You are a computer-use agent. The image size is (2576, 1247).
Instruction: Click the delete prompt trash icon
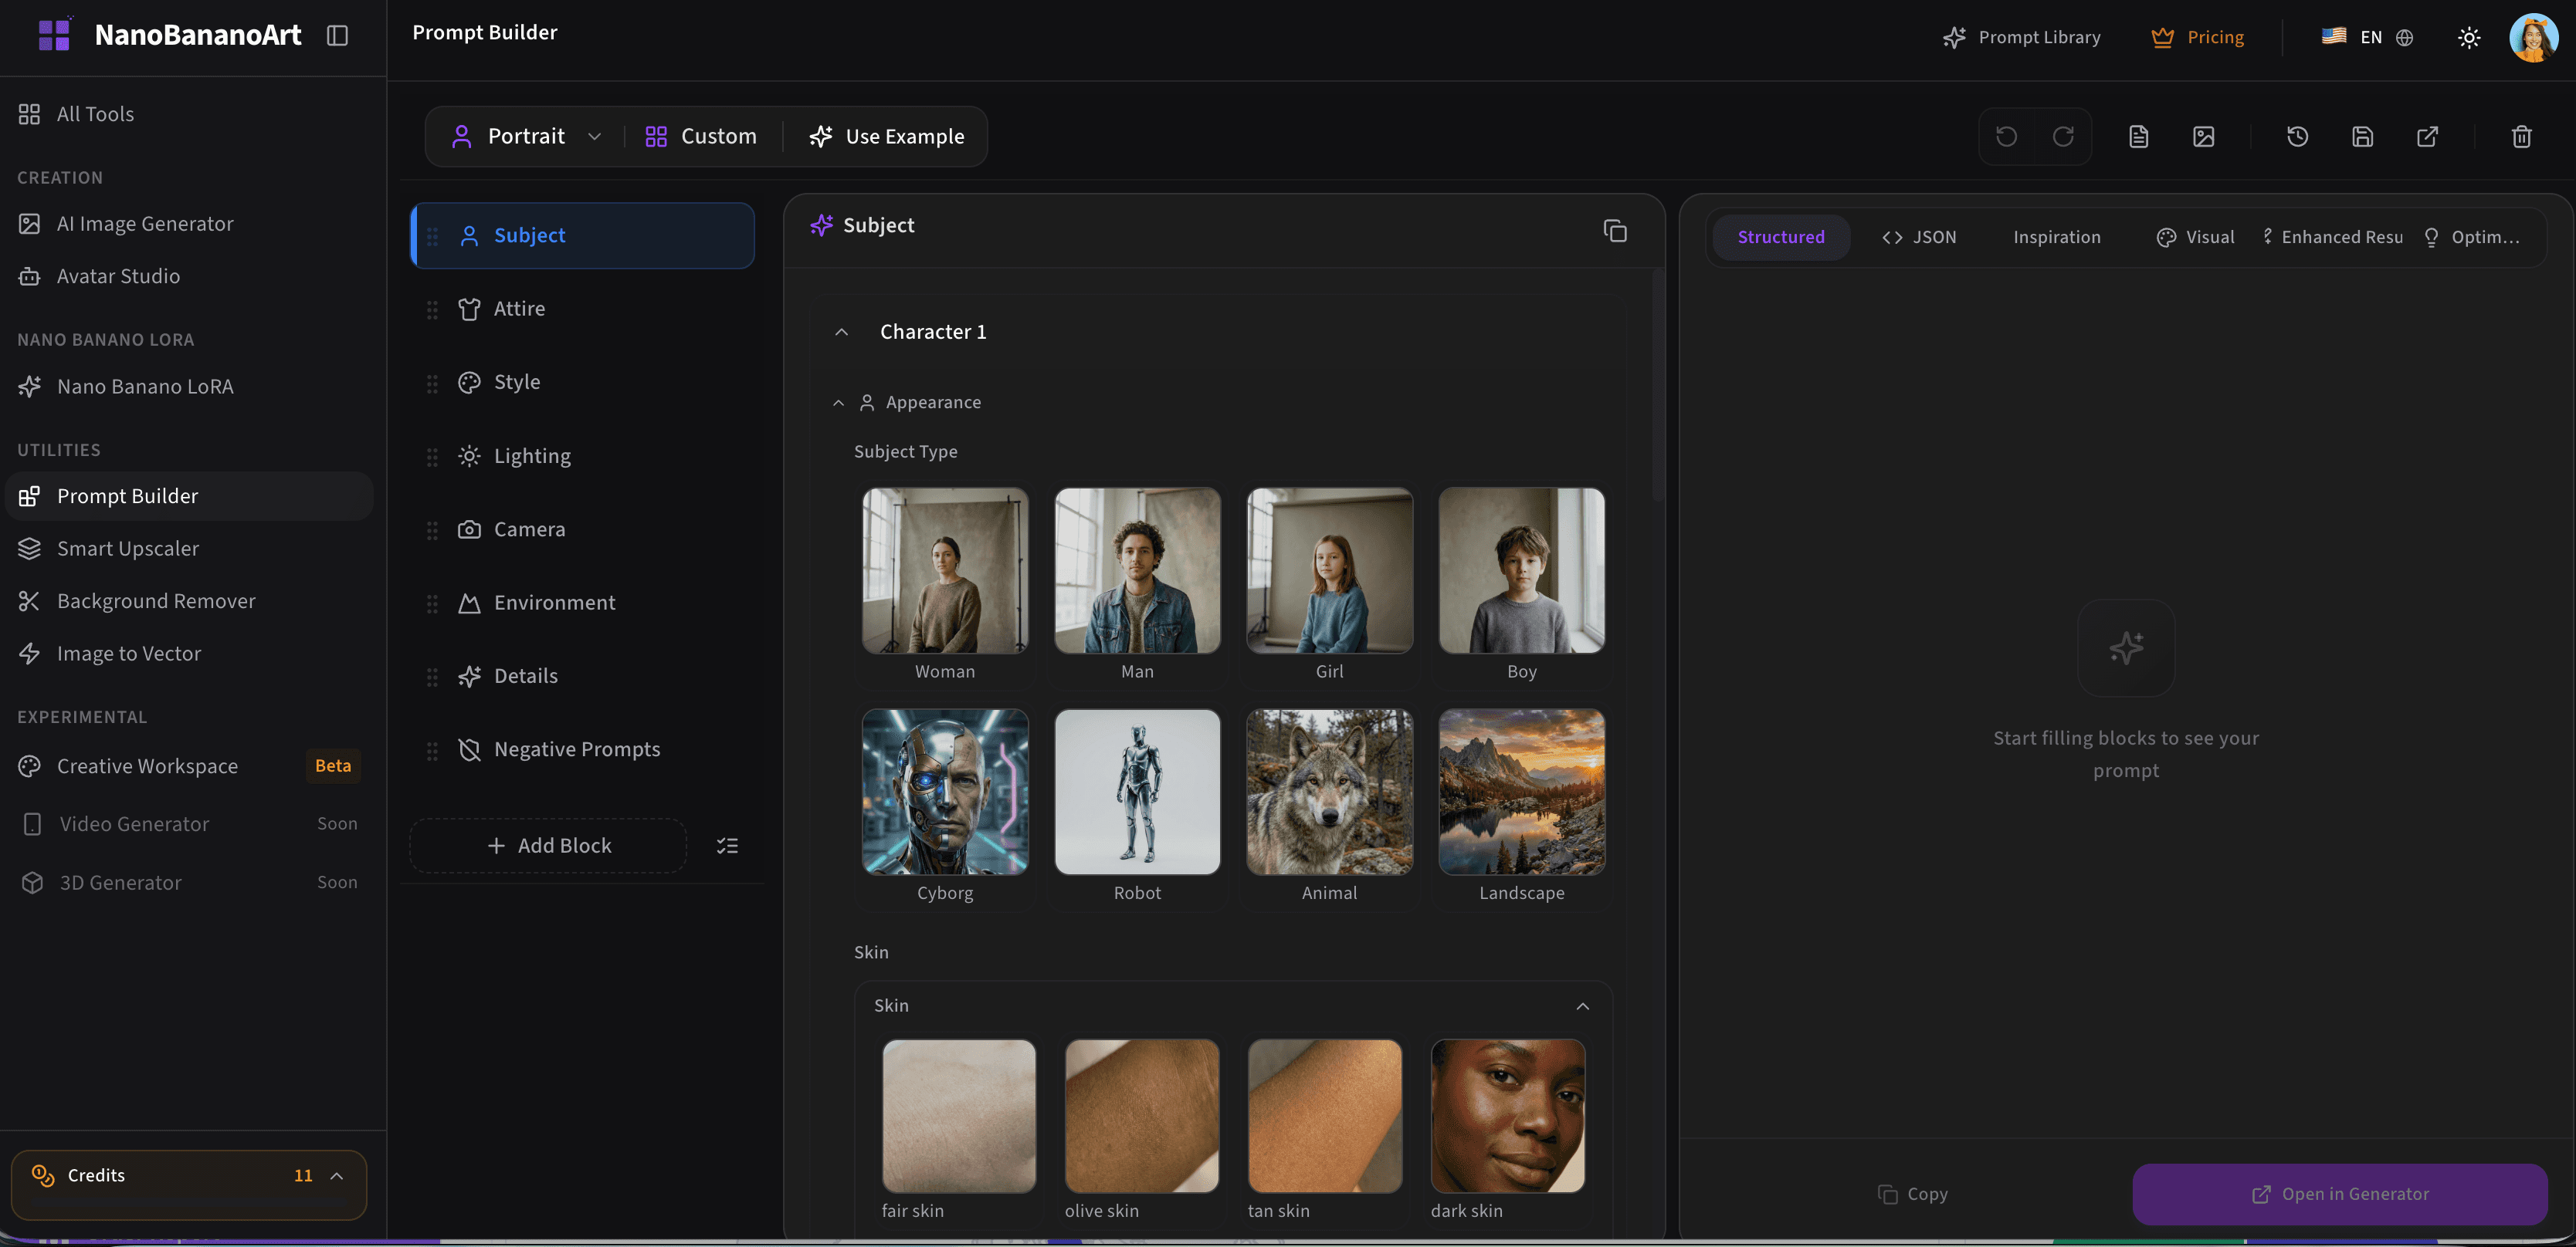[x=2520, y=136]
